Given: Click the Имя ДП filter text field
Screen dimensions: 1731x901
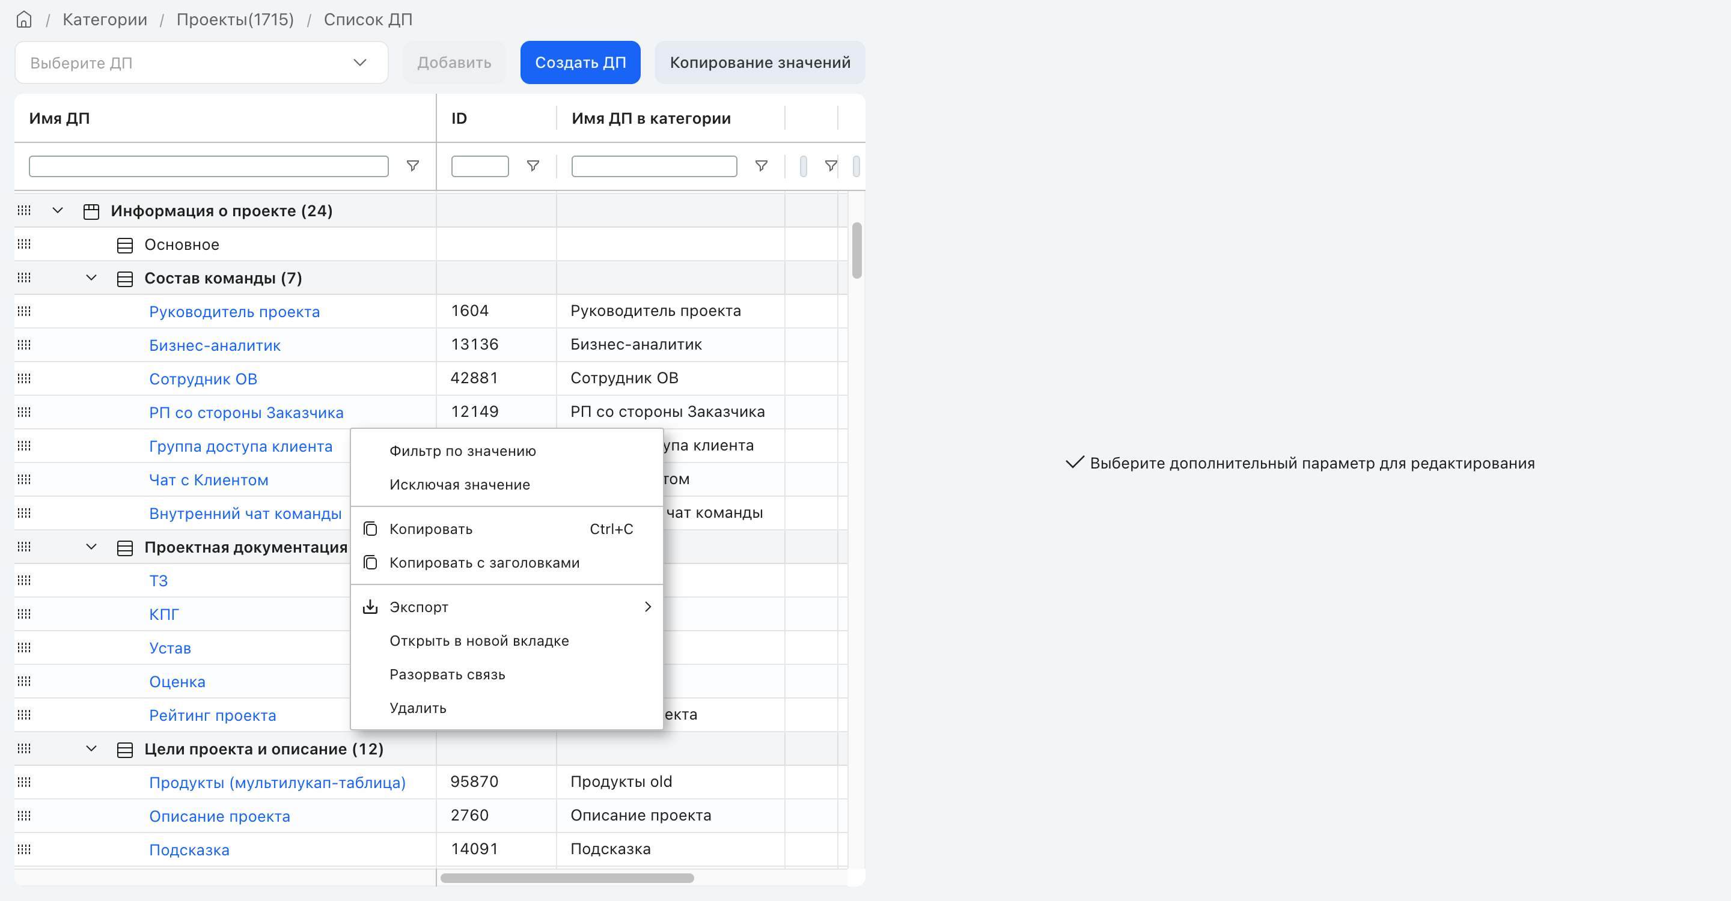Looking at the screenshot, I should click(209, 166).
